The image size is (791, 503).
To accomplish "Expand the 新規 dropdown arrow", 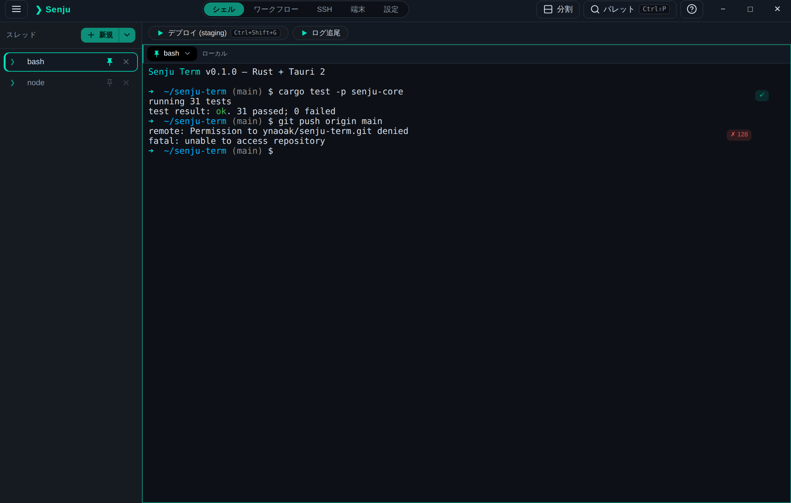I will tap(127, 35).
